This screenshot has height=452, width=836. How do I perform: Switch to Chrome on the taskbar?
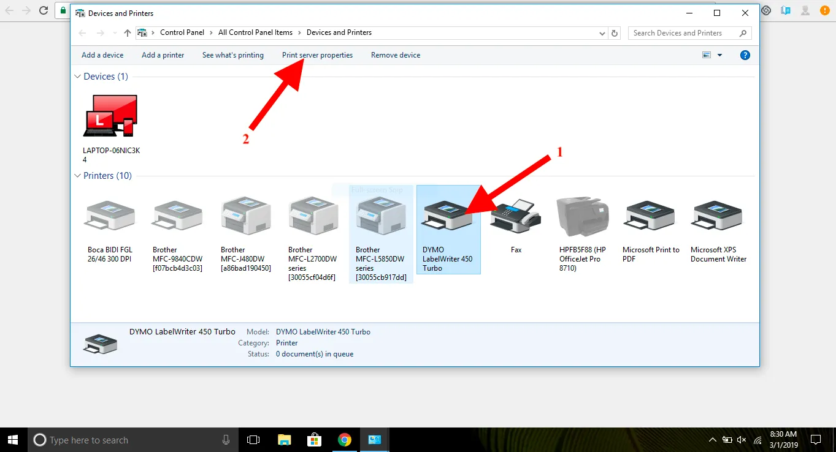click(345, 440)
